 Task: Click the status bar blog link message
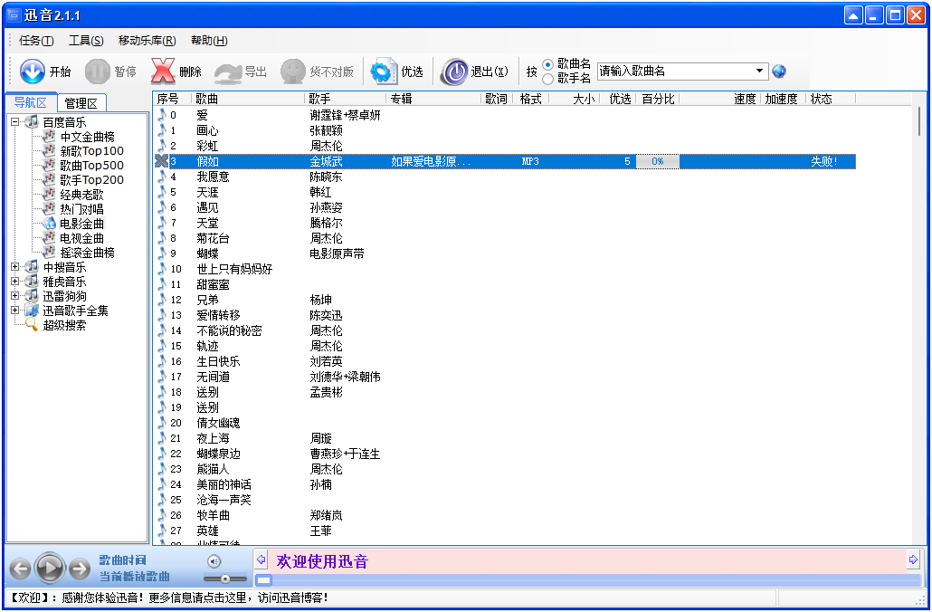170,598
